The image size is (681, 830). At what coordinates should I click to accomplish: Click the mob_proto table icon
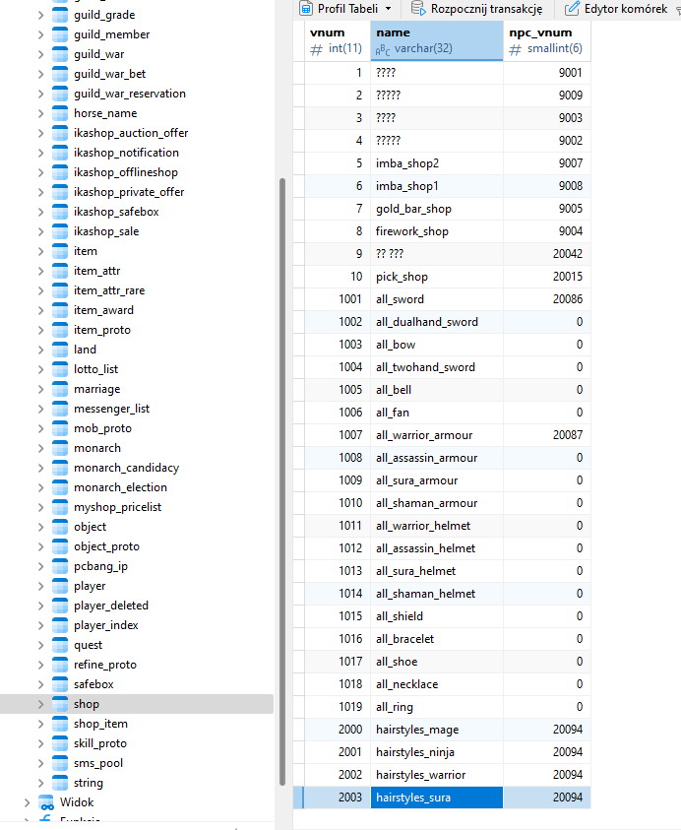(x=60, y=428)
